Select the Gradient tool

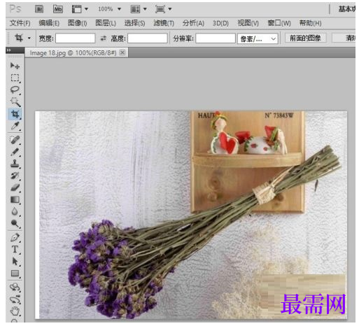pos(15,200)
